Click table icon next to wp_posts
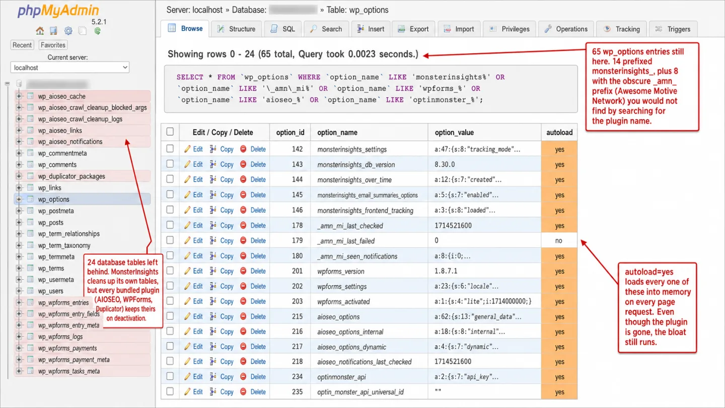 click(30, 222)
